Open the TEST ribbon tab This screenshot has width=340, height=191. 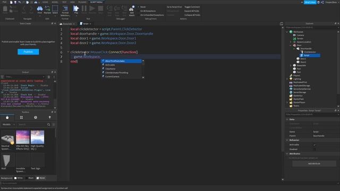64,2
